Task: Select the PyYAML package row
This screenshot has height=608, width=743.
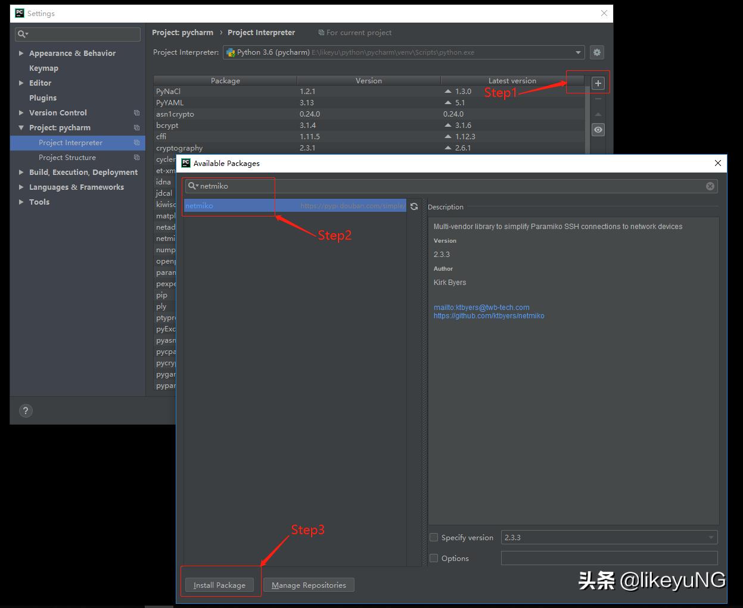Action: [x=369, y=102]
